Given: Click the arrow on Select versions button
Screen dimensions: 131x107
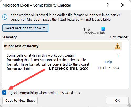Looking at the screenshot, I should [44, 28].
